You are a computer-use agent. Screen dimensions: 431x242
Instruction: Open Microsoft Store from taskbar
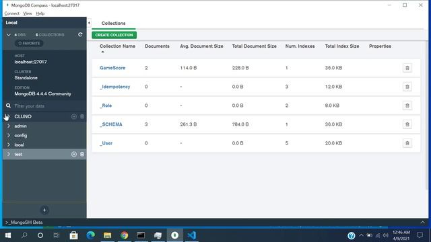73,235
